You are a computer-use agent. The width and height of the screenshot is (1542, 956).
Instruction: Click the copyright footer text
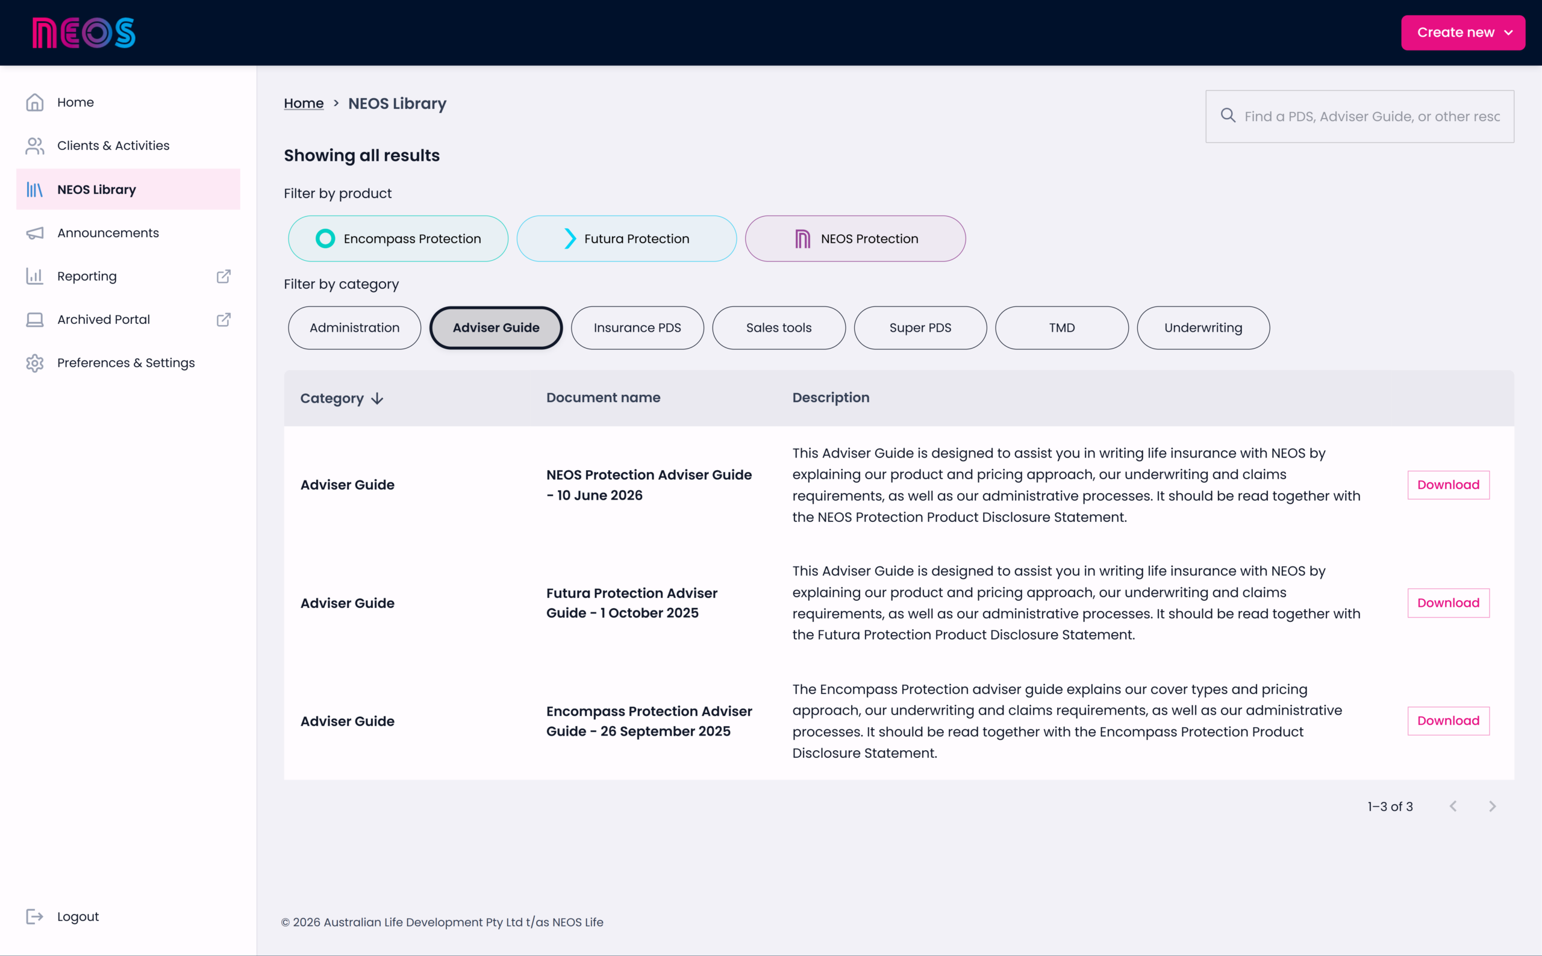click(442, 922)
